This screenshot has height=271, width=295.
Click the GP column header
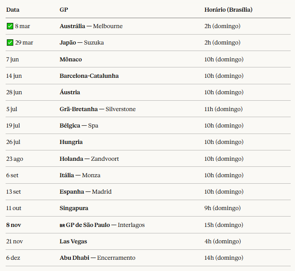63,10
